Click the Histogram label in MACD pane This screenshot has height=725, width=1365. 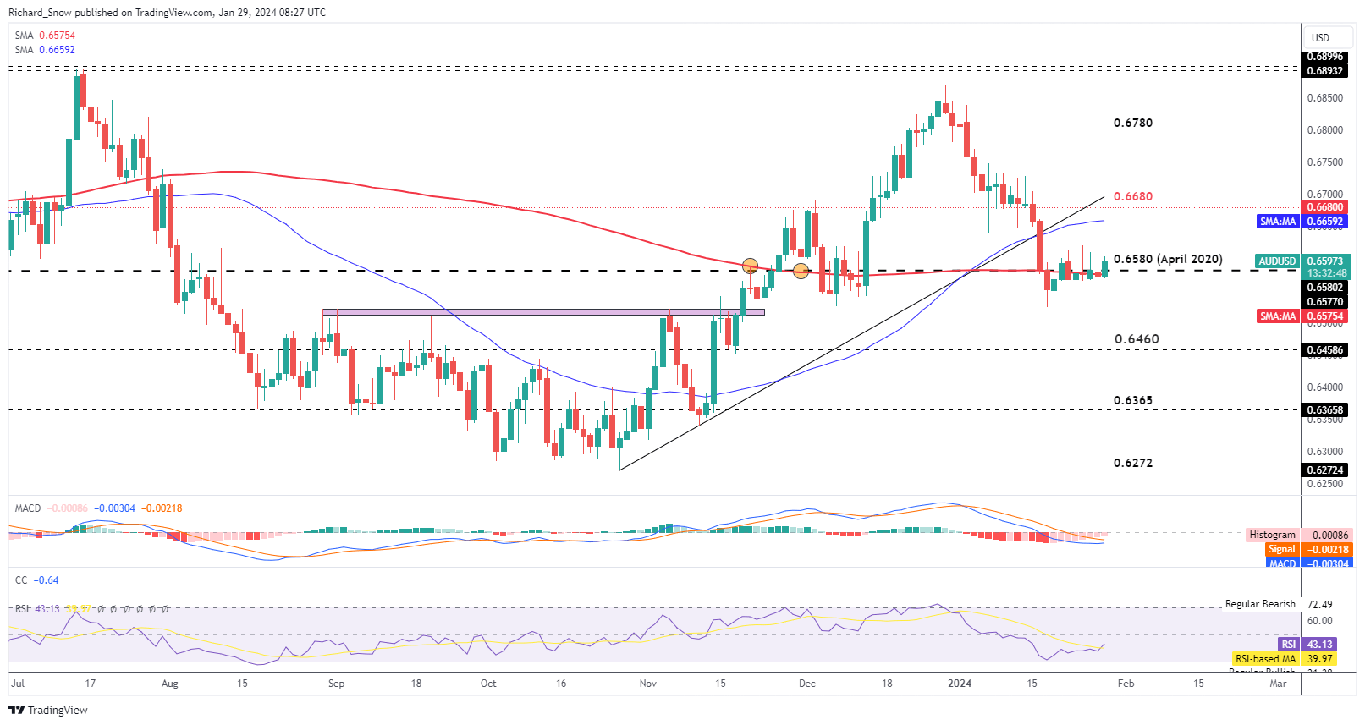1272,535
